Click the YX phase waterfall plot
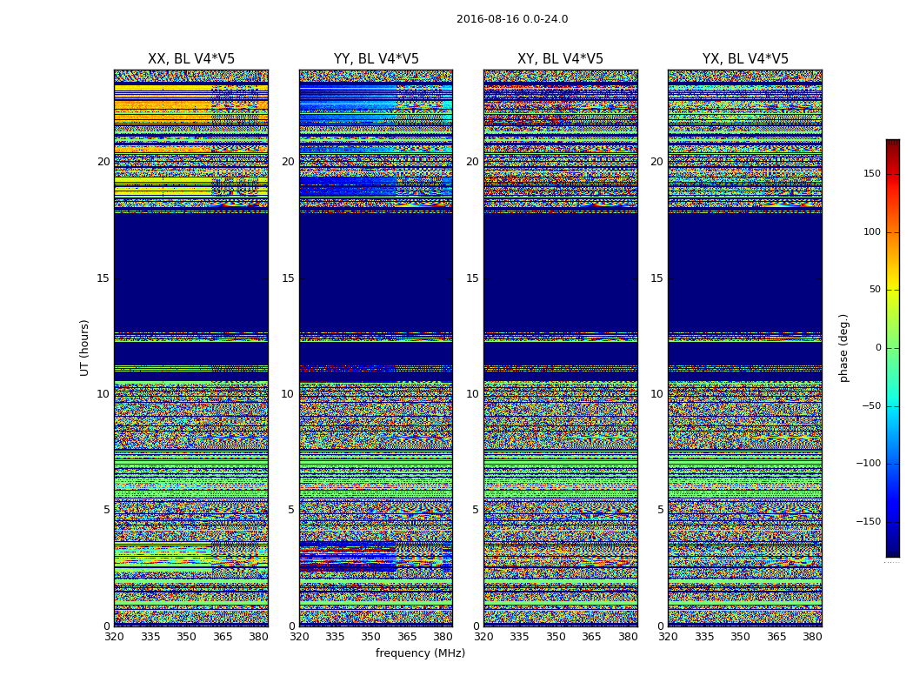913x696 pixels. pos(745,348)
